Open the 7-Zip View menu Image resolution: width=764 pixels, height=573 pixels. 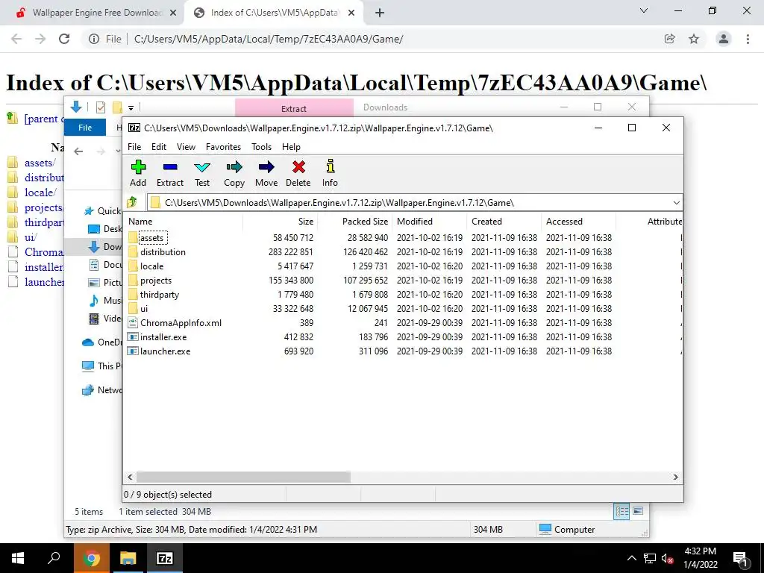[x=186, y=147]
